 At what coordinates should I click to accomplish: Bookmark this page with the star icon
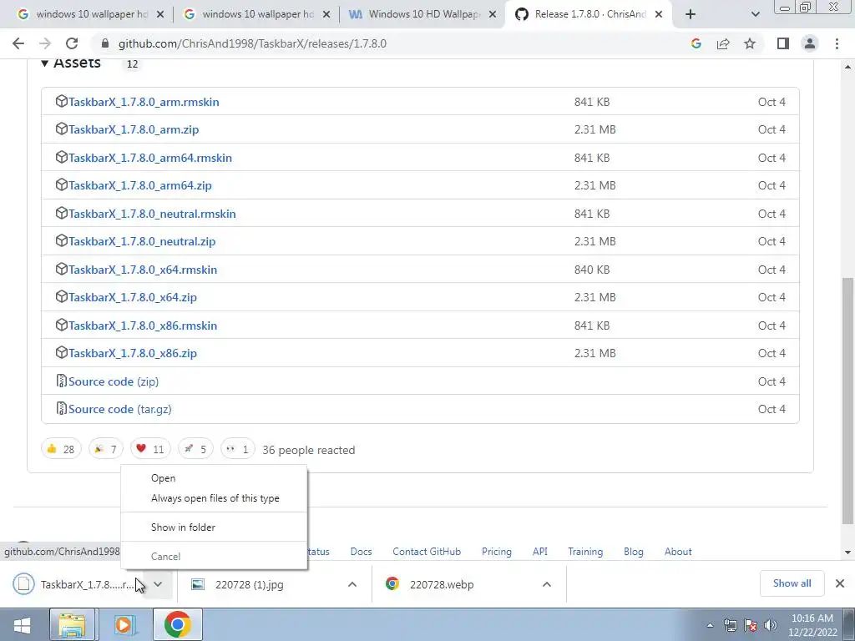tap(751, 43)
